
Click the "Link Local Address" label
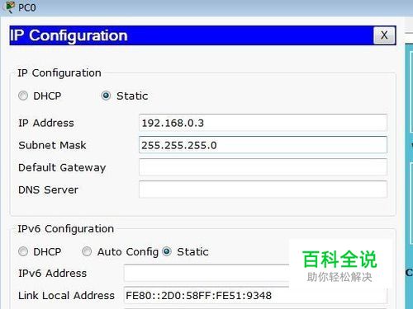[x=66, y=296]
